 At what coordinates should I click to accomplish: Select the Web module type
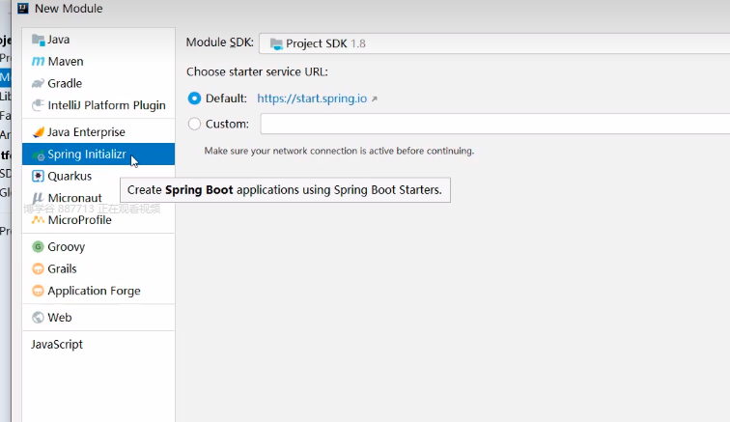(98, 317)
